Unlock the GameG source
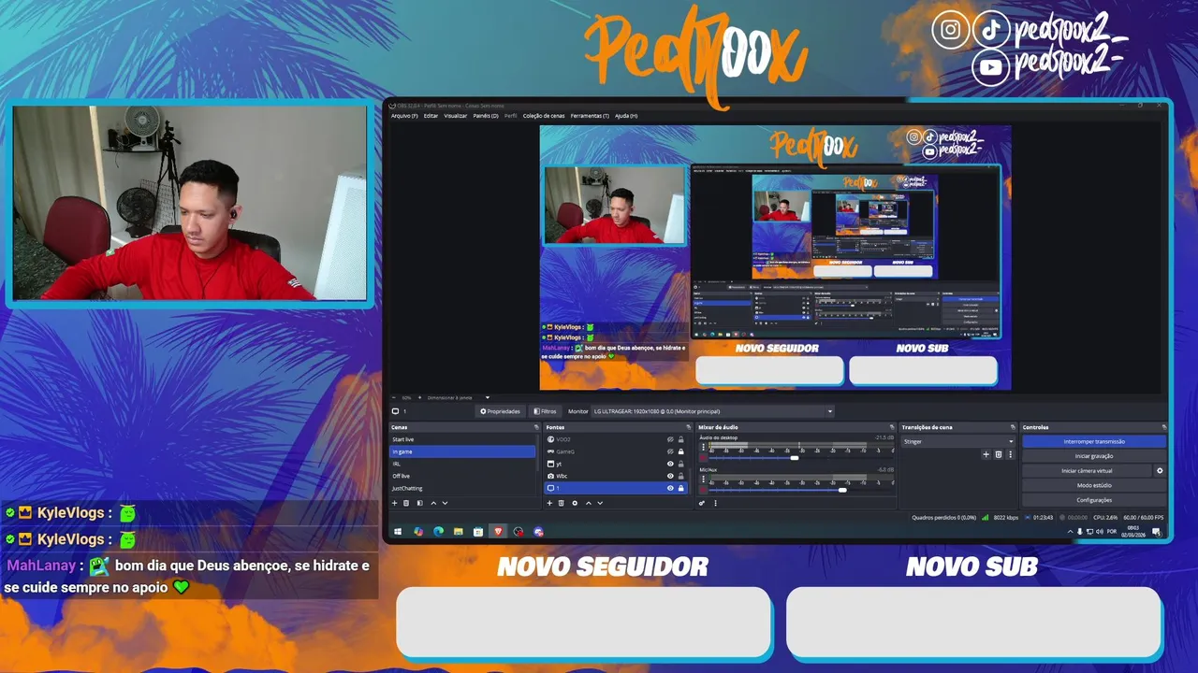This screenshot has width=1198, height=673. 680,451
